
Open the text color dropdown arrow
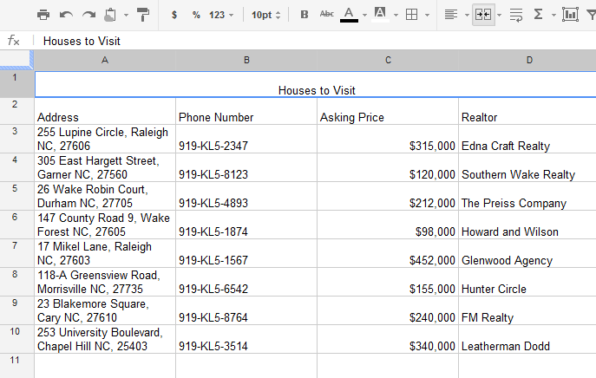(x=365, y=16)
